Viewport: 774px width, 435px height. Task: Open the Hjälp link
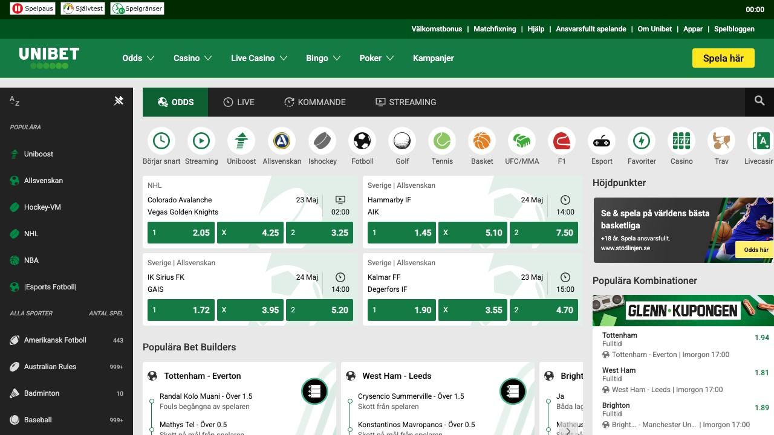point(536,29)
